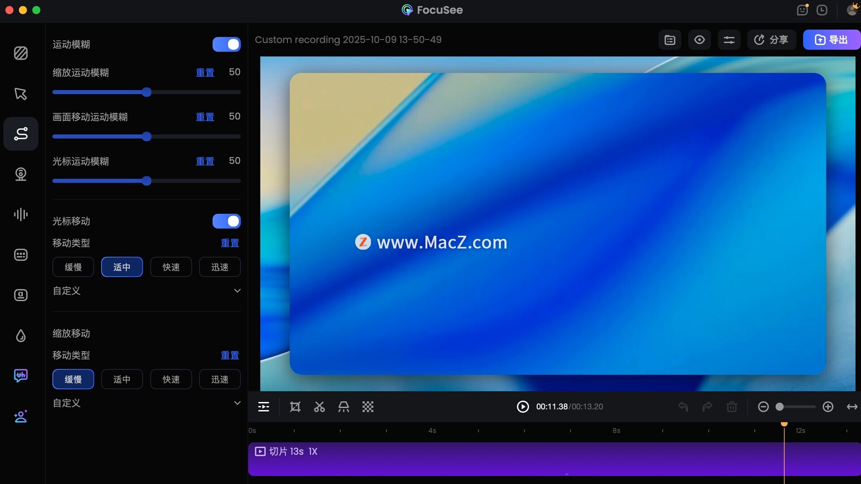Viewport: 861px width, 484px height.
Task: Select 快速 for cursor movement type
Action: tap(171, 267)
